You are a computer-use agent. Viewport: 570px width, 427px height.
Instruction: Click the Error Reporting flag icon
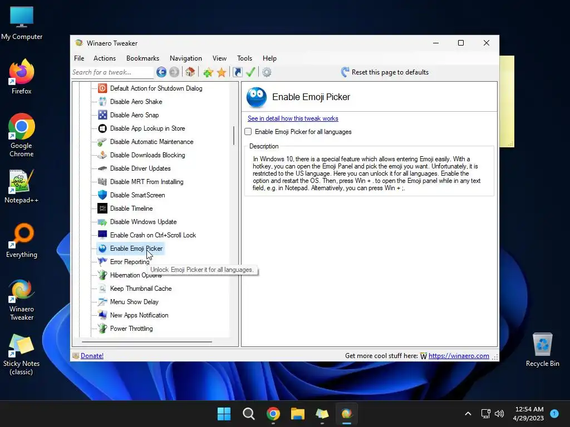(102, 262)
